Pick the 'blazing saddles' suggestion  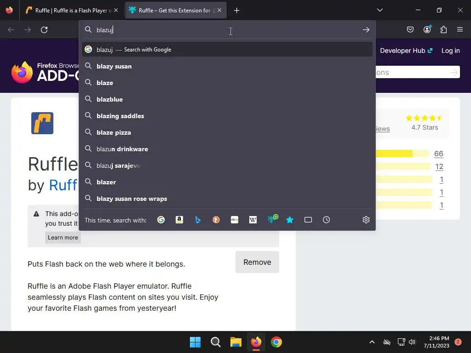pos(227,116)
